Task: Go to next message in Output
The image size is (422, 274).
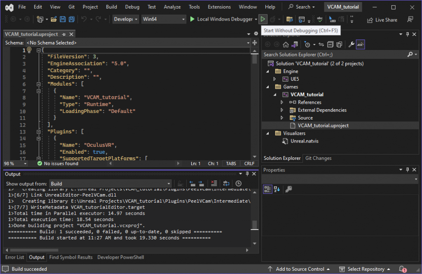Action: coord(201,184)
